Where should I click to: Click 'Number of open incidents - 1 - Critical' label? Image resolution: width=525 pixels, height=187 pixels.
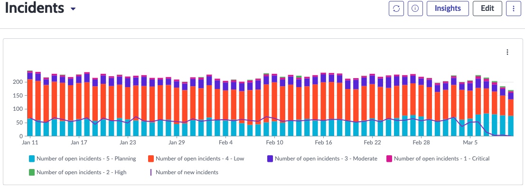(442, 159)
